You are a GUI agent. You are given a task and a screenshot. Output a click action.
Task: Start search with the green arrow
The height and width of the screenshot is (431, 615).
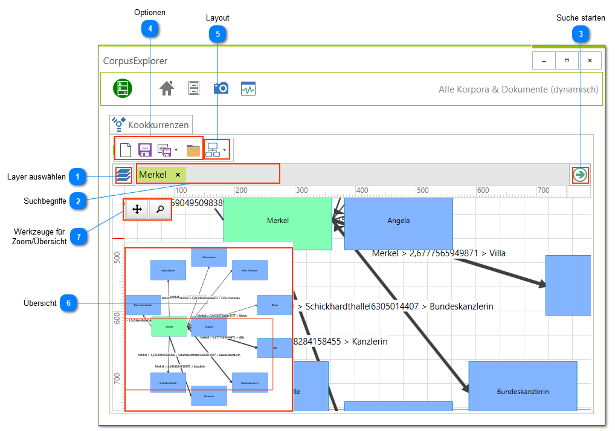pos(580,175)
